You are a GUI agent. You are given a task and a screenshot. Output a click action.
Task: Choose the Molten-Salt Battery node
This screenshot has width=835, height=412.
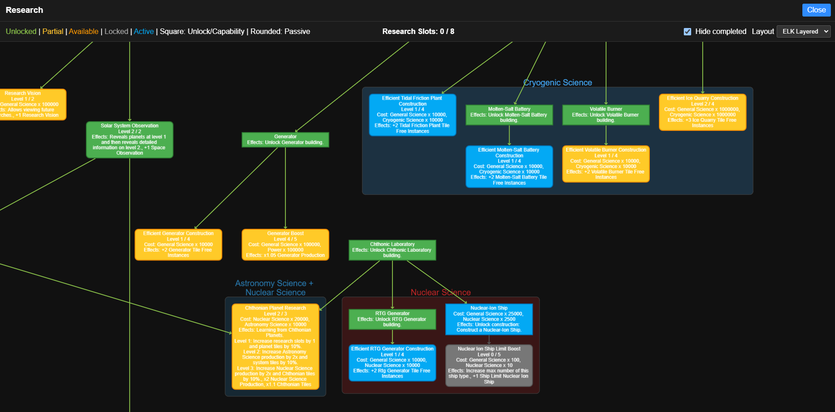click(509, 115)
